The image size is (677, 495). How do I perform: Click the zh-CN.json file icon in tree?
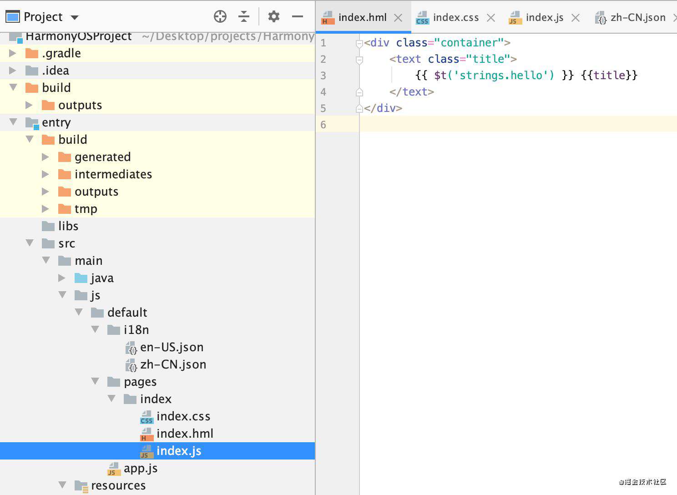131,365
